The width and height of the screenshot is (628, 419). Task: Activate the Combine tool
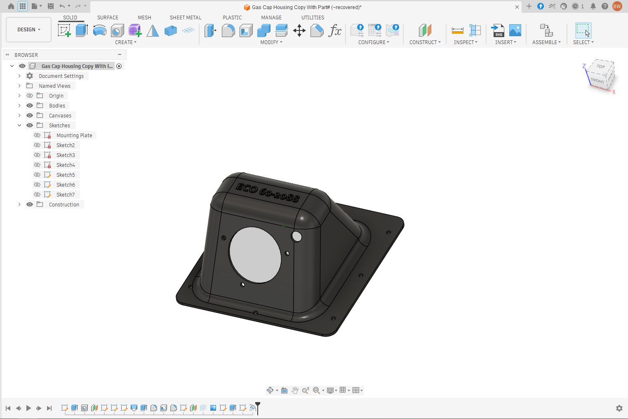(263, 30)
